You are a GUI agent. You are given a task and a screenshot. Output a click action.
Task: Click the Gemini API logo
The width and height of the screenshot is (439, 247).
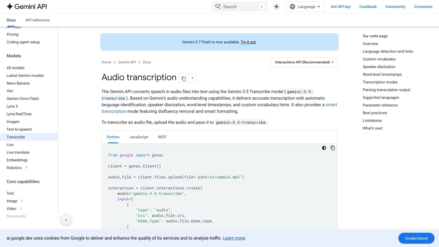point(27,7)
